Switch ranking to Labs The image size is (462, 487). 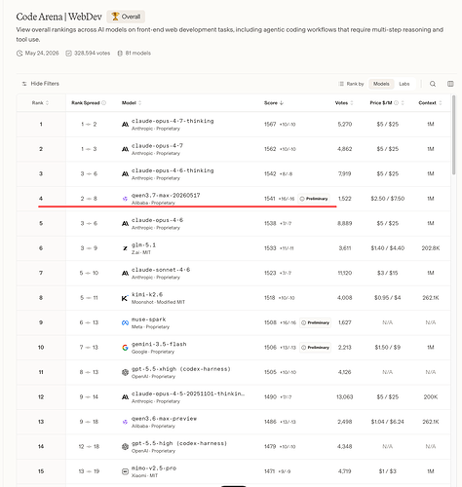(x=404, y=84)
